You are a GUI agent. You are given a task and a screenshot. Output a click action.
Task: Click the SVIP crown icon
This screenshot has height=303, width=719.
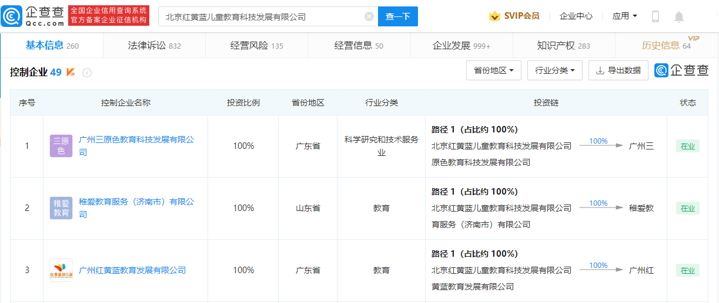[494, 16]
